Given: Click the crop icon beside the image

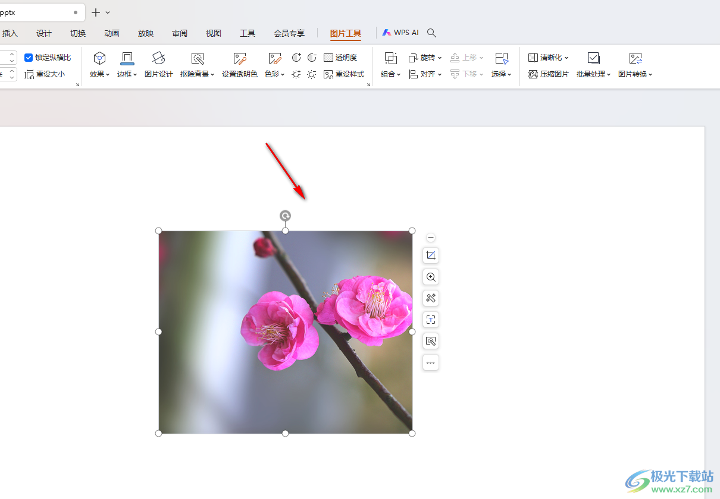Looking at the screenshot, I should click(x=431, y=255).
